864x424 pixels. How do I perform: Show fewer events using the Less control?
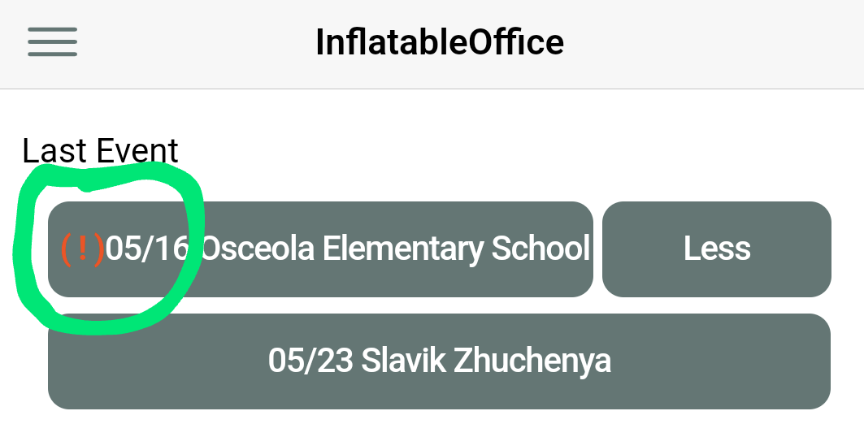click(716, 249)
